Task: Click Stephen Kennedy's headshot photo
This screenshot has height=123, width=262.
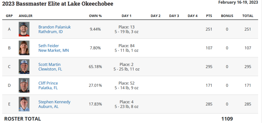Action: [24, 104]
